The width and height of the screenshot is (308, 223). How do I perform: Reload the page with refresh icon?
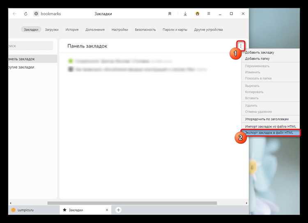26,14
